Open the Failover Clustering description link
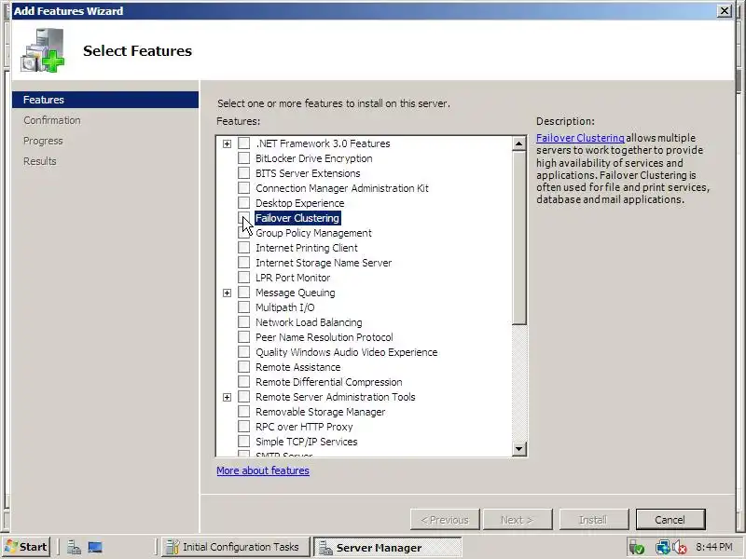746x559 pixels. click(580, 138)
